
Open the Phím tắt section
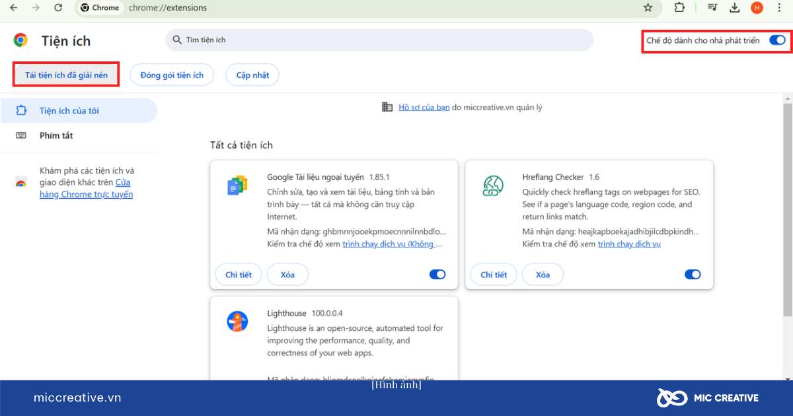(79, 135)
